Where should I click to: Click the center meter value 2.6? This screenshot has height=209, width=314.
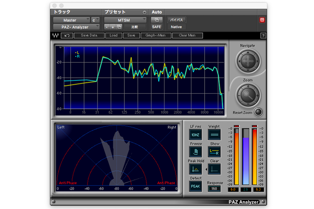(246, 189)
